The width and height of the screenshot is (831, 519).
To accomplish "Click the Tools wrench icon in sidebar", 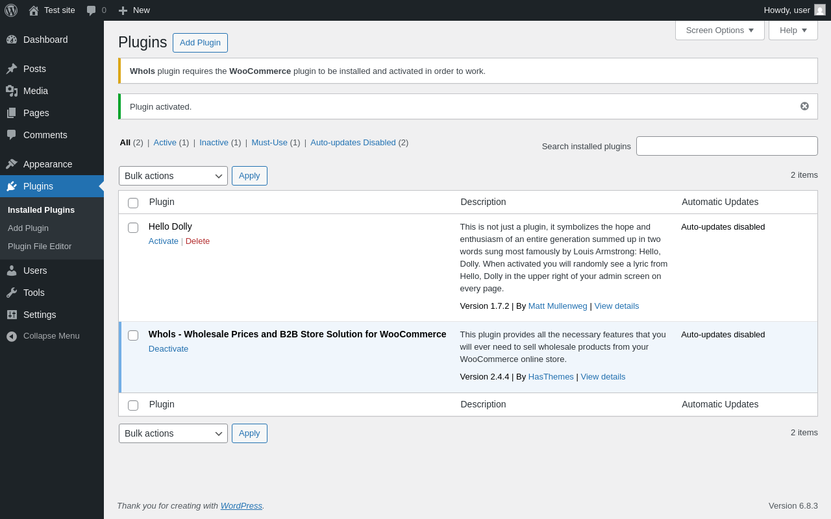I will coord(12,293).
